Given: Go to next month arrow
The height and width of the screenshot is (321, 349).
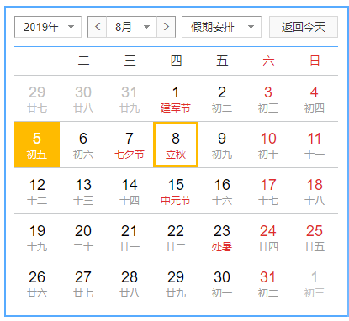Looking at the screenshot, I should [x=167, y=27].
